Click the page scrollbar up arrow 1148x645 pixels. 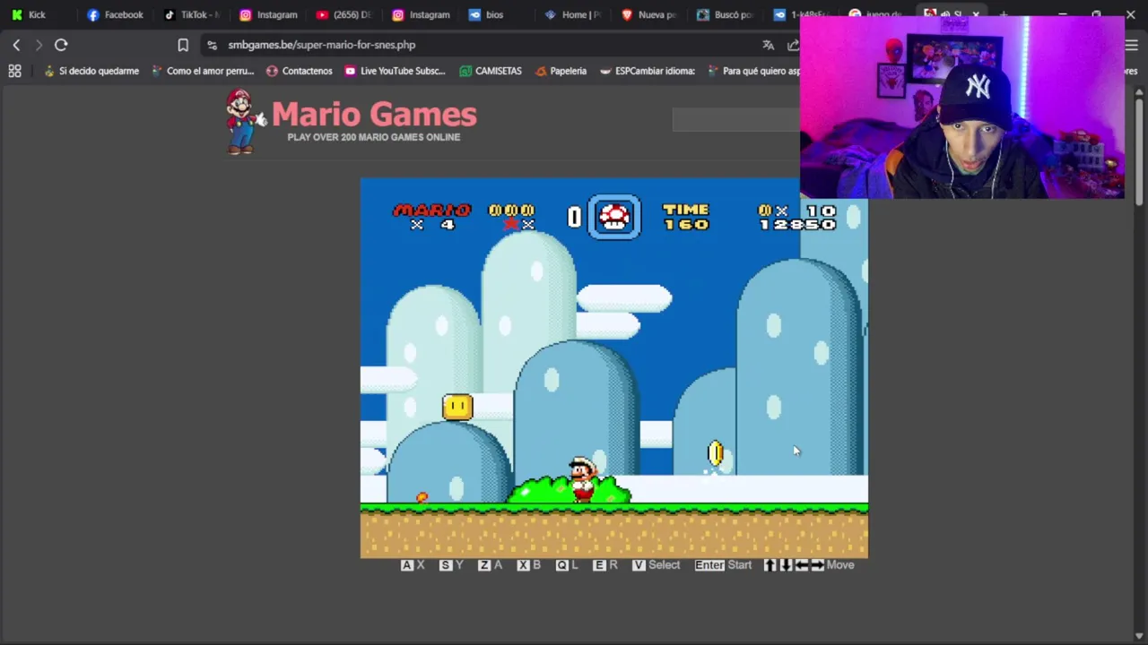[1140, 92]
